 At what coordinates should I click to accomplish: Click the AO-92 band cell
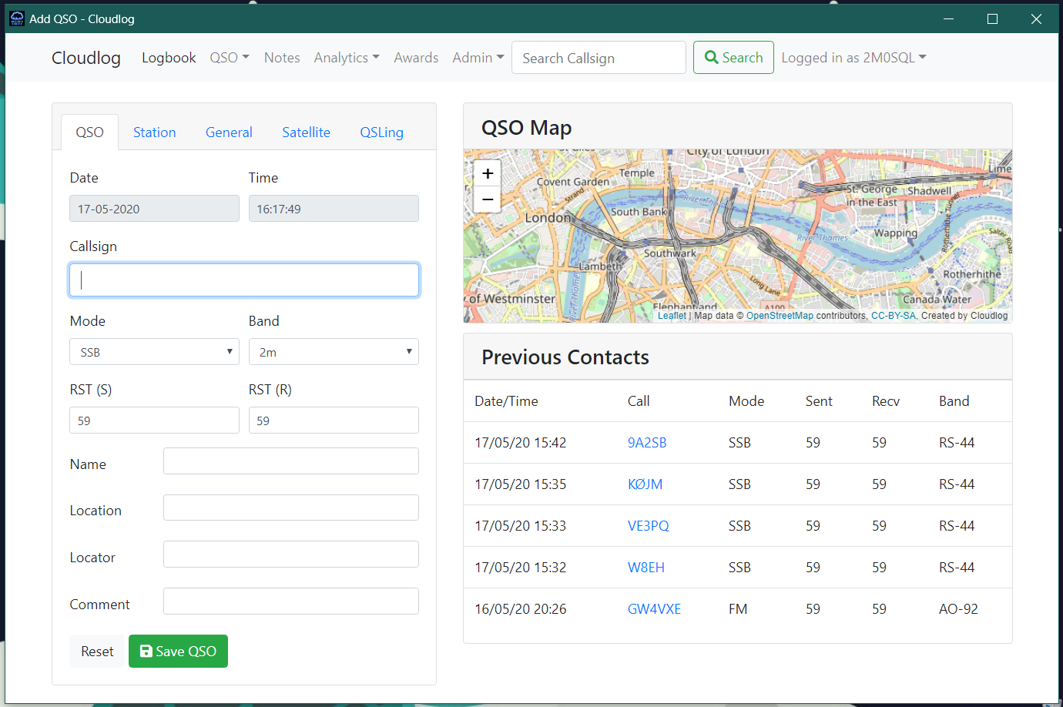pyautogui.click(x=958, y=609)
